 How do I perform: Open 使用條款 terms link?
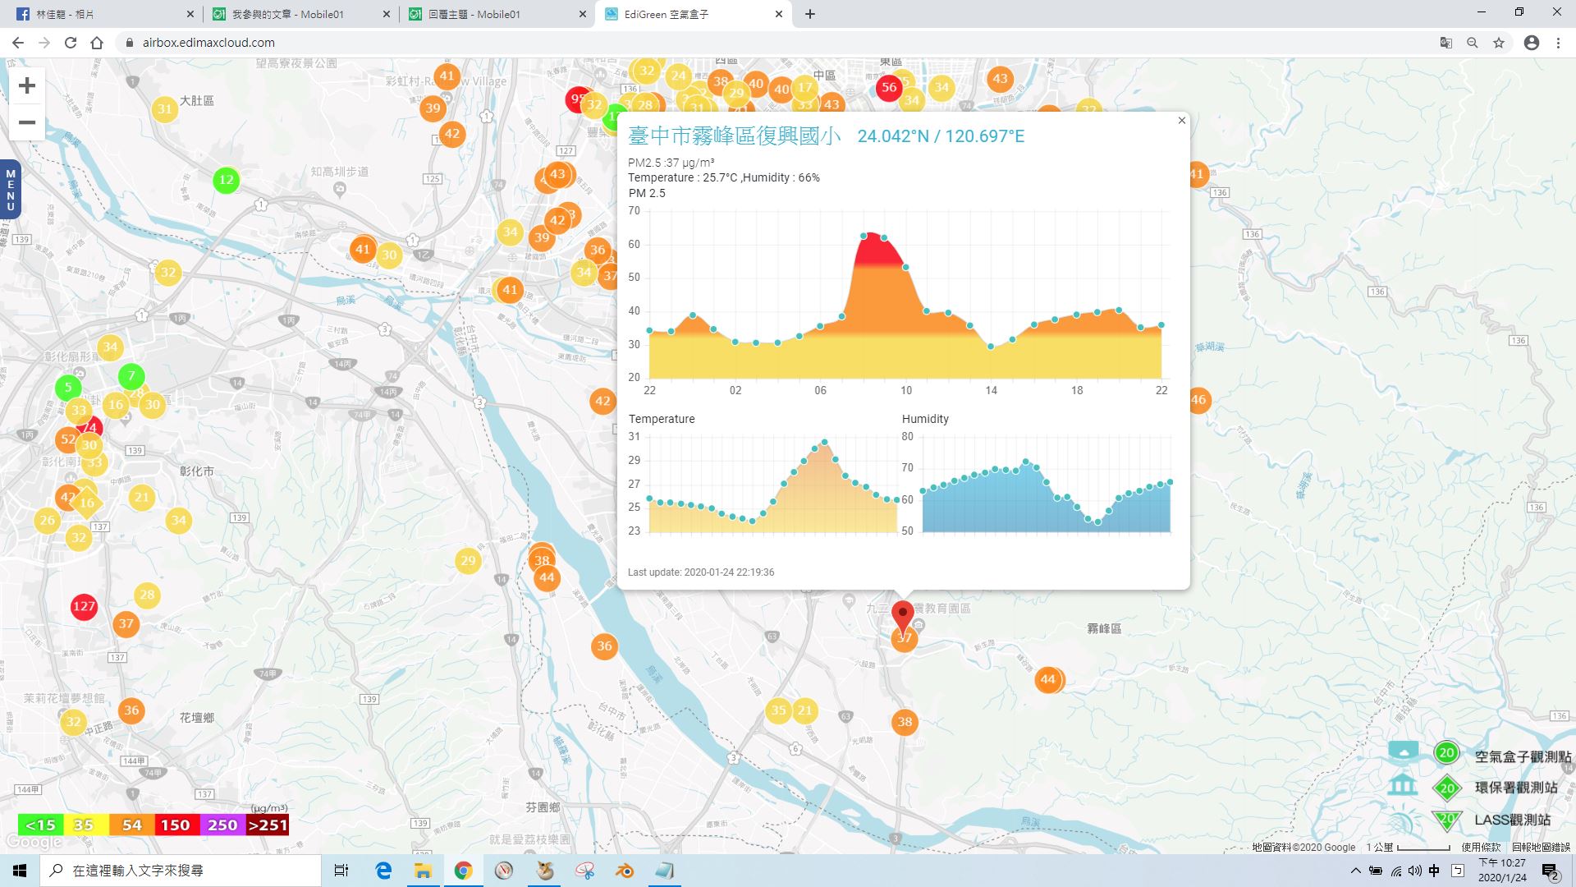coord(1481,847)
